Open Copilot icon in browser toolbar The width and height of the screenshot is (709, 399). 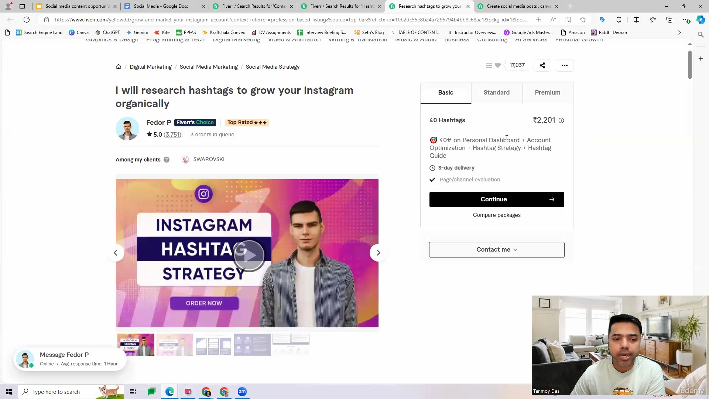701,20
